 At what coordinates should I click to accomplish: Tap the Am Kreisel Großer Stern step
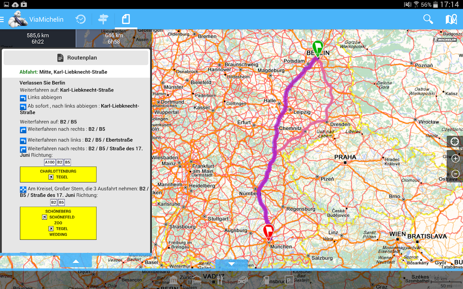click(x=84, y=192)
